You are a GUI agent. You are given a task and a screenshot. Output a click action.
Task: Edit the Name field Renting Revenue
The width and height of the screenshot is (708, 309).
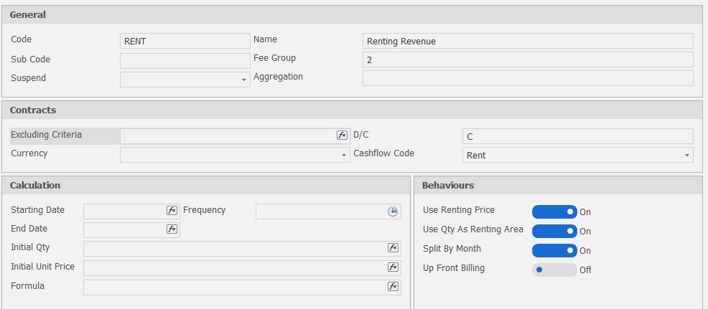(x=528, y=41)
